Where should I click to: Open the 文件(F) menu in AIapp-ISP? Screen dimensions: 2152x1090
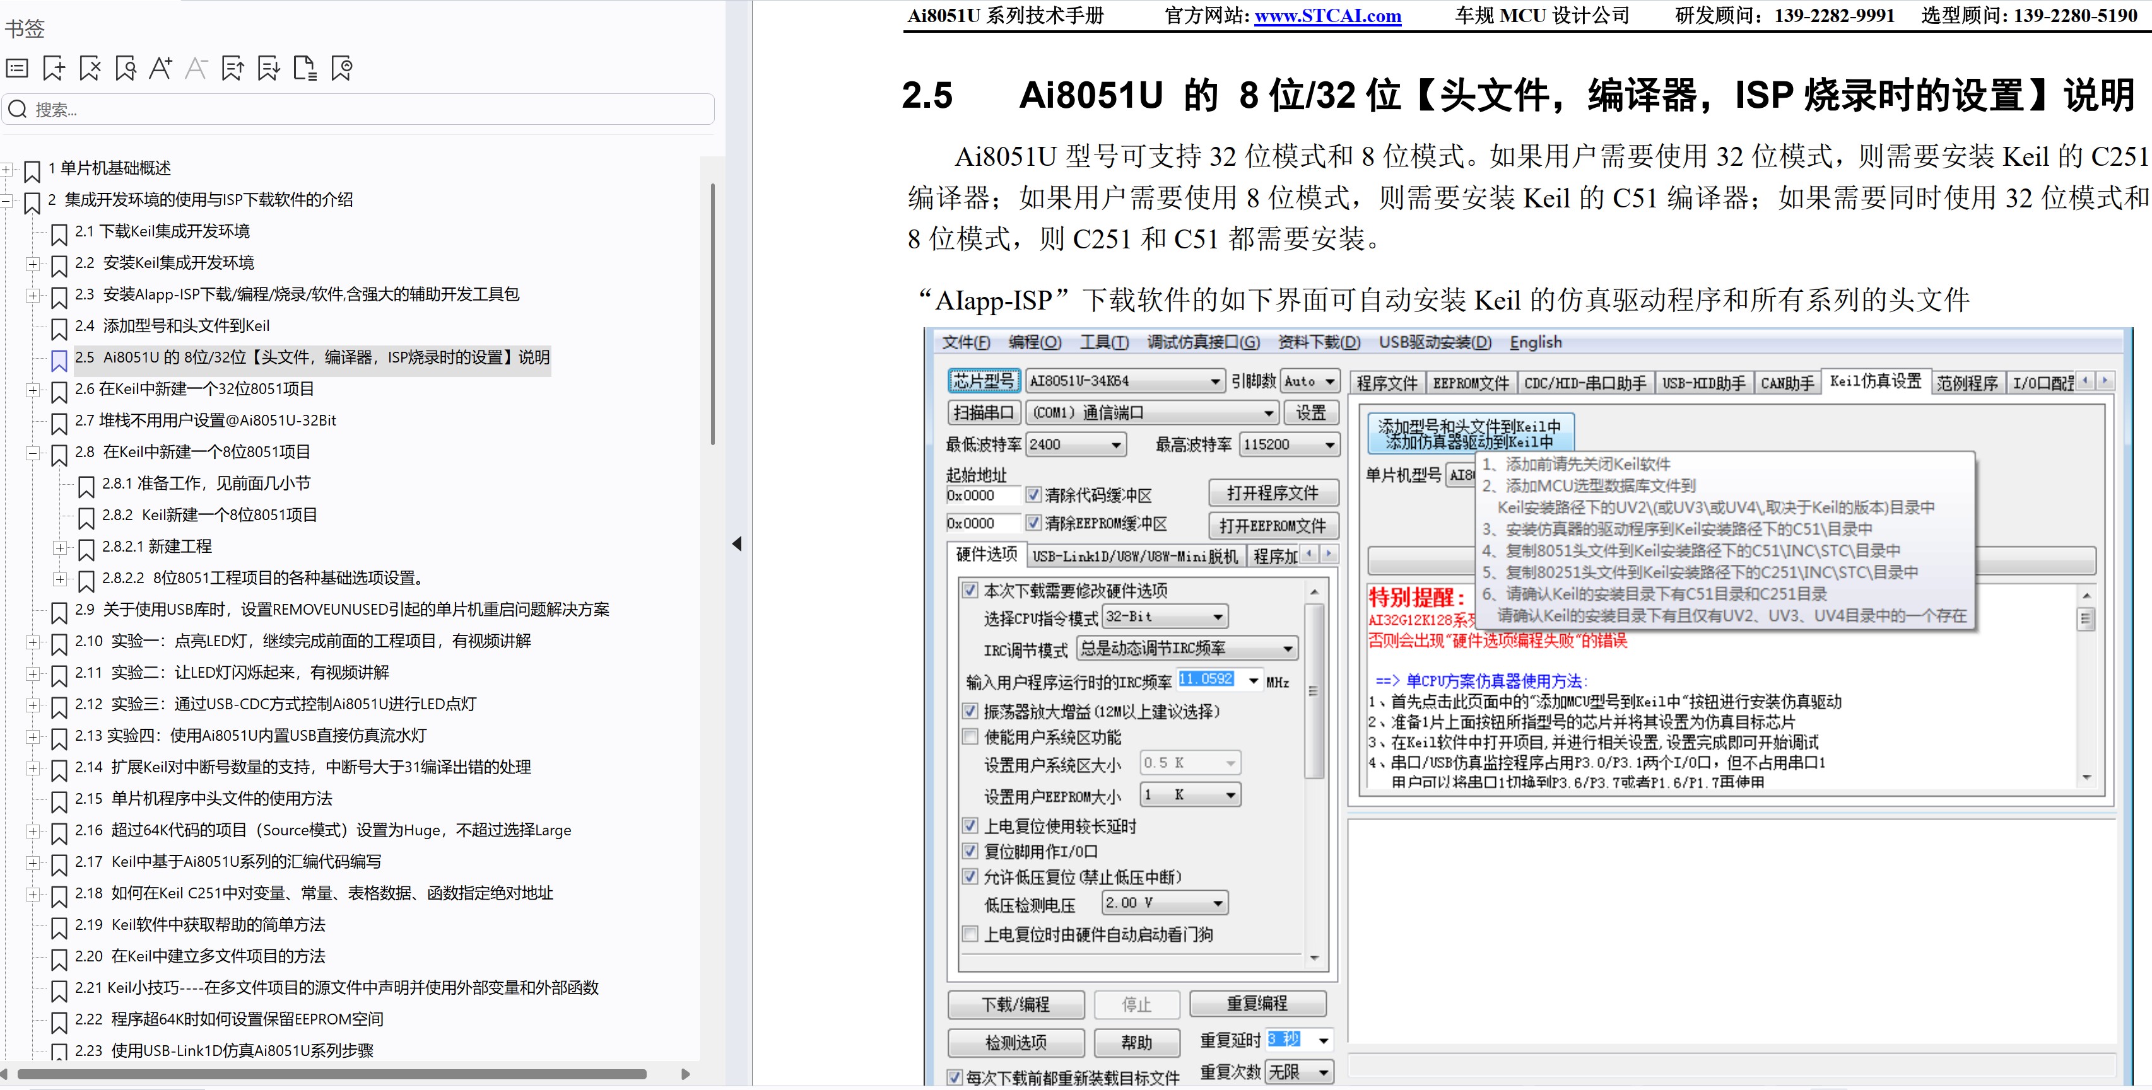[966, 342]
